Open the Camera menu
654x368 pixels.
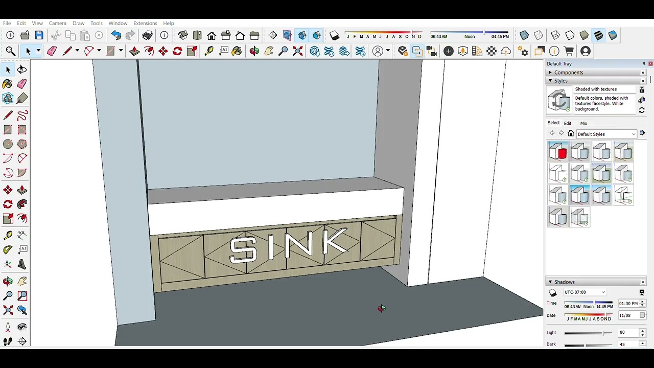coord(58,23)
